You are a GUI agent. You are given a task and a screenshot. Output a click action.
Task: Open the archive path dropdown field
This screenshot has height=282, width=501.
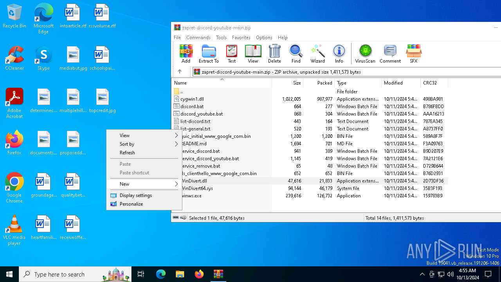coord(346,72)
